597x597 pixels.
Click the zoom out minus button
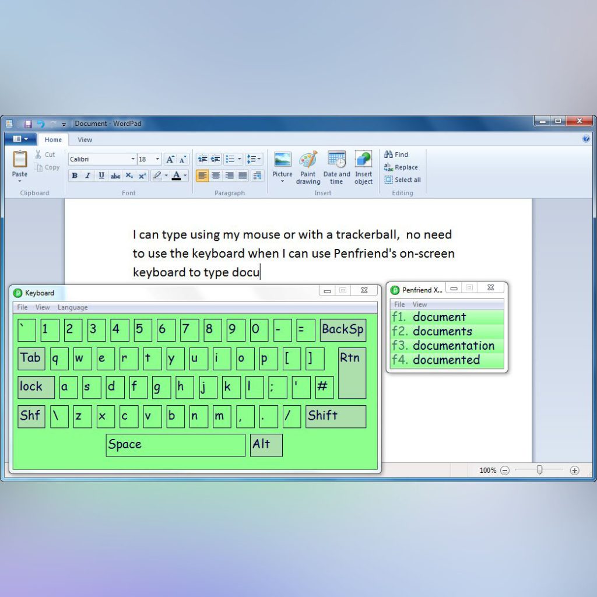click(505, 470)
